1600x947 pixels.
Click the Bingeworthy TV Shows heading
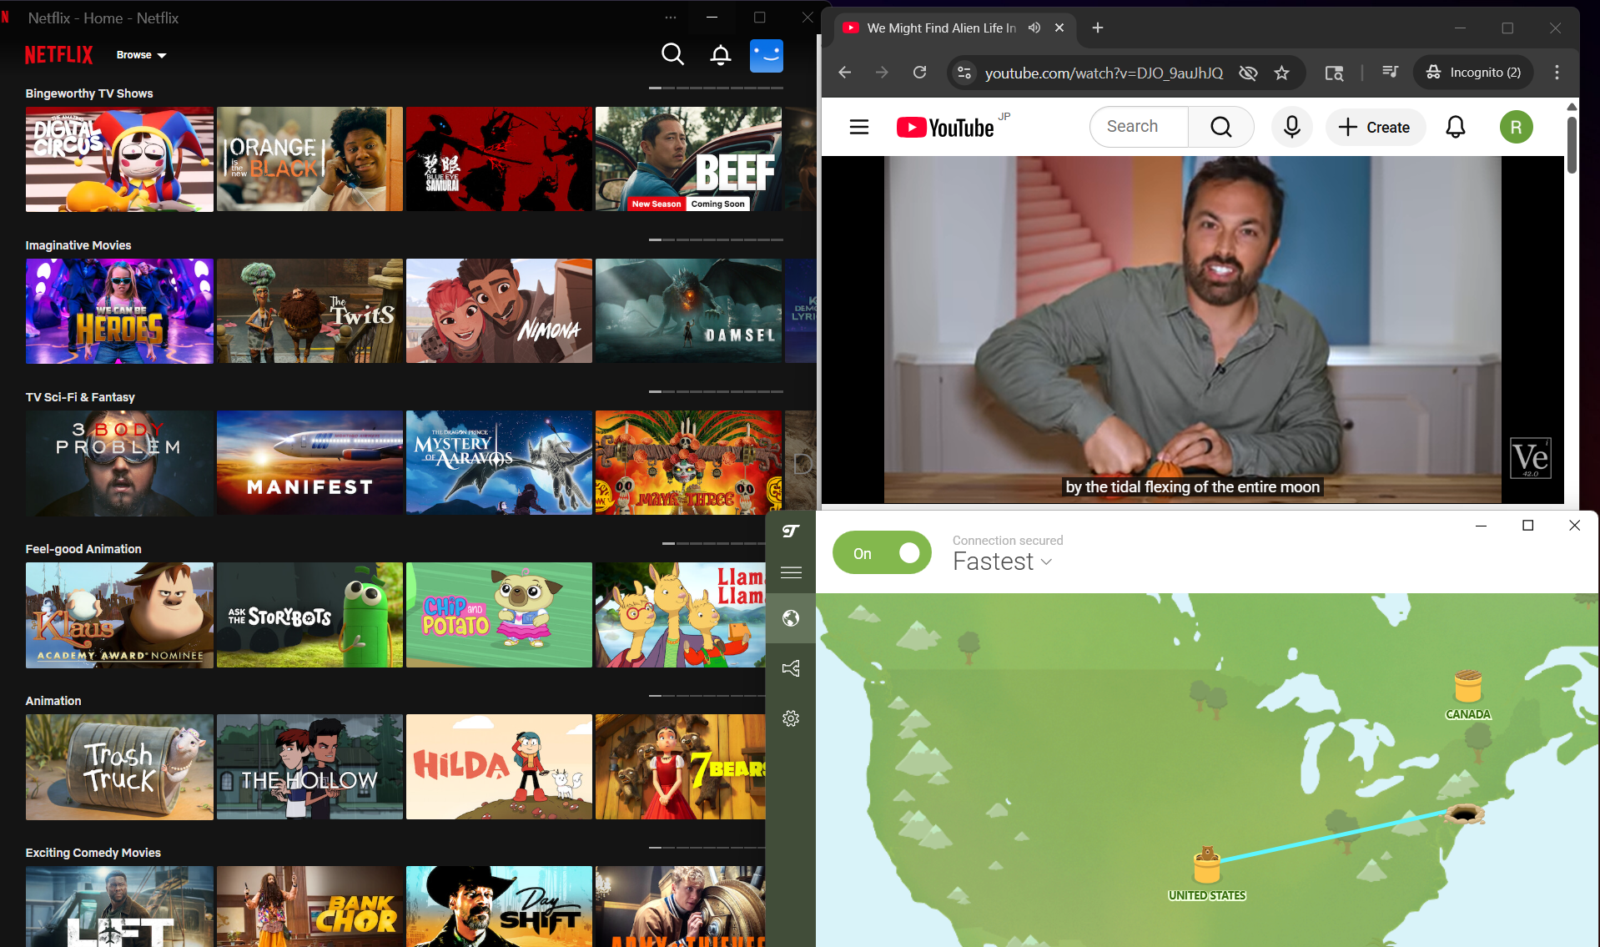click(89, 93)
